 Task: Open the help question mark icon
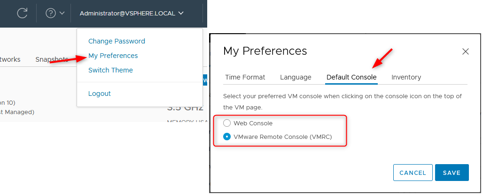pos(51,13)
